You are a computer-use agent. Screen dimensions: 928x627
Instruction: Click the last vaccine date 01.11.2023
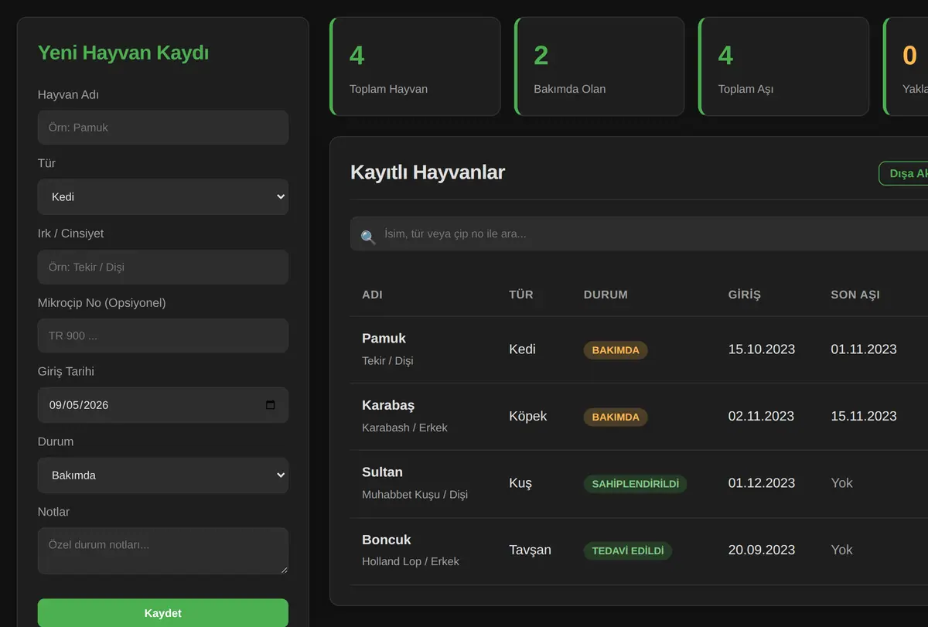click(x=864, y=349)
